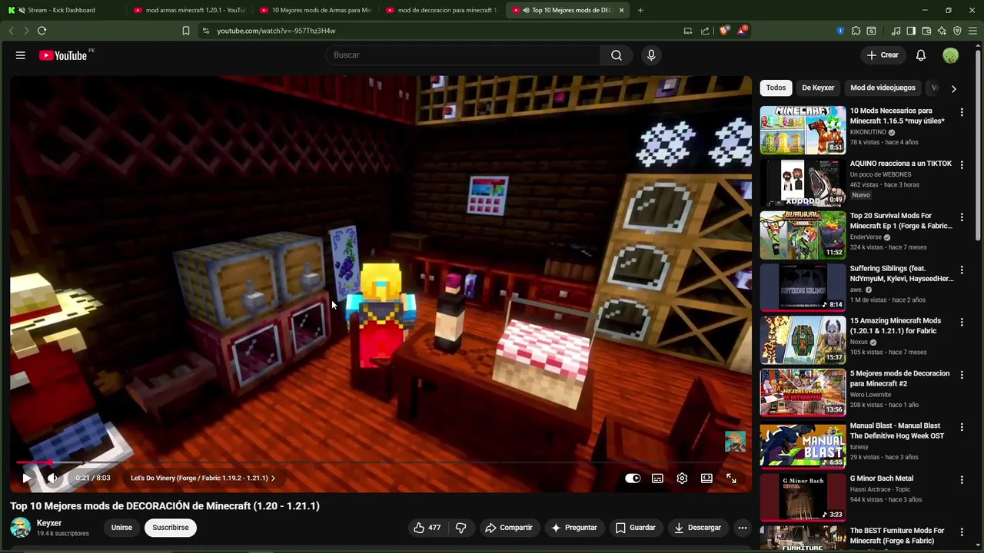Switch to 10 Mejores mods de Armas tab
The image size is (984, 553).
(x=317, y=10)
